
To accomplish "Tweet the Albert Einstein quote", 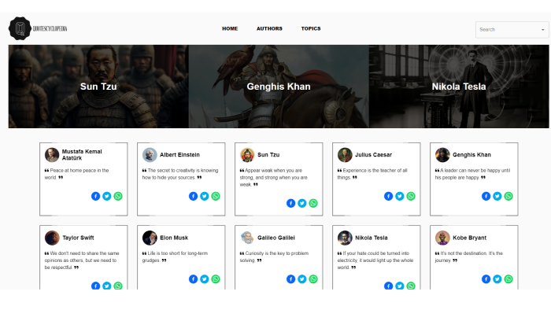I will 205,196.
